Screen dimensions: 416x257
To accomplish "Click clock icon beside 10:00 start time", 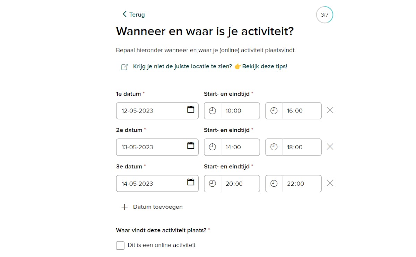I will [213, 111].
